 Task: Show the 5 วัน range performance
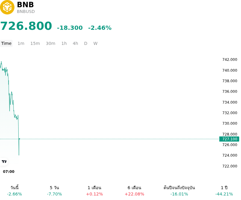[x=55, y=191]
